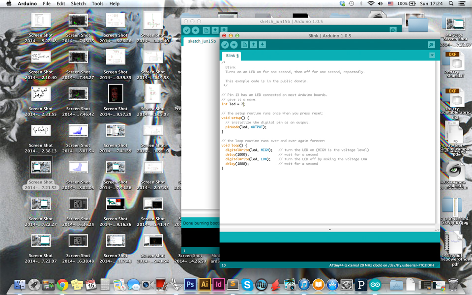Select Screen Shot 2014-...7.21.52 desktop file

click(x=41, y=174)
